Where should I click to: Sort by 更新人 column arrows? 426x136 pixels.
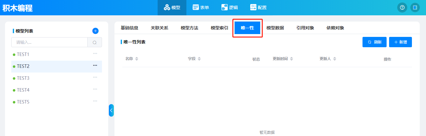(x=334, y=59)
